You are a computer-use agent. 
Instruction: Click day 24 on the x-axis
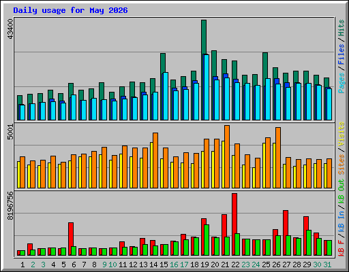[256, 265]
